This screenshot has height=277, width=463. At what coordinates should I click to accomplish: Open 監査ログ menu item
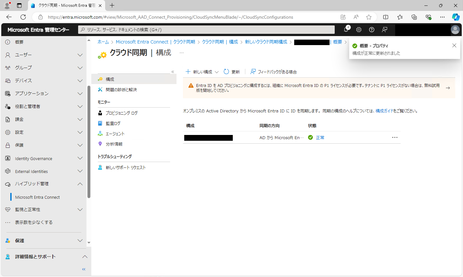(113, 123)
